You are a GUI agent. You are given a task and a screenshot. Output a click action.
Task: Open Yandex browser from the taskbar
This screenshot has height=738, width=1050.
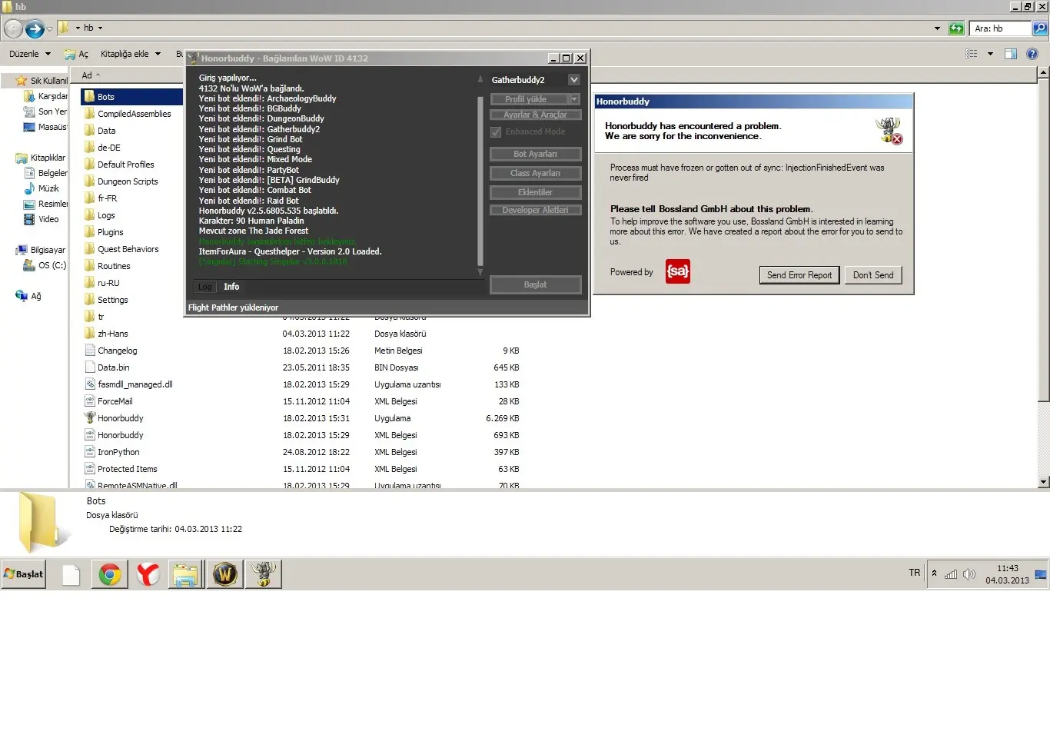148,574
